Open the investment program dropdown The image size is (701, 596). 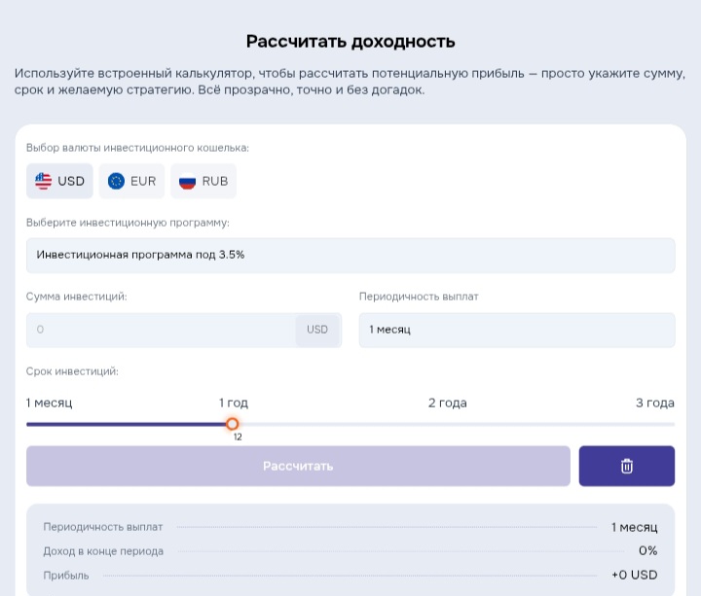[x=350, y=256]
